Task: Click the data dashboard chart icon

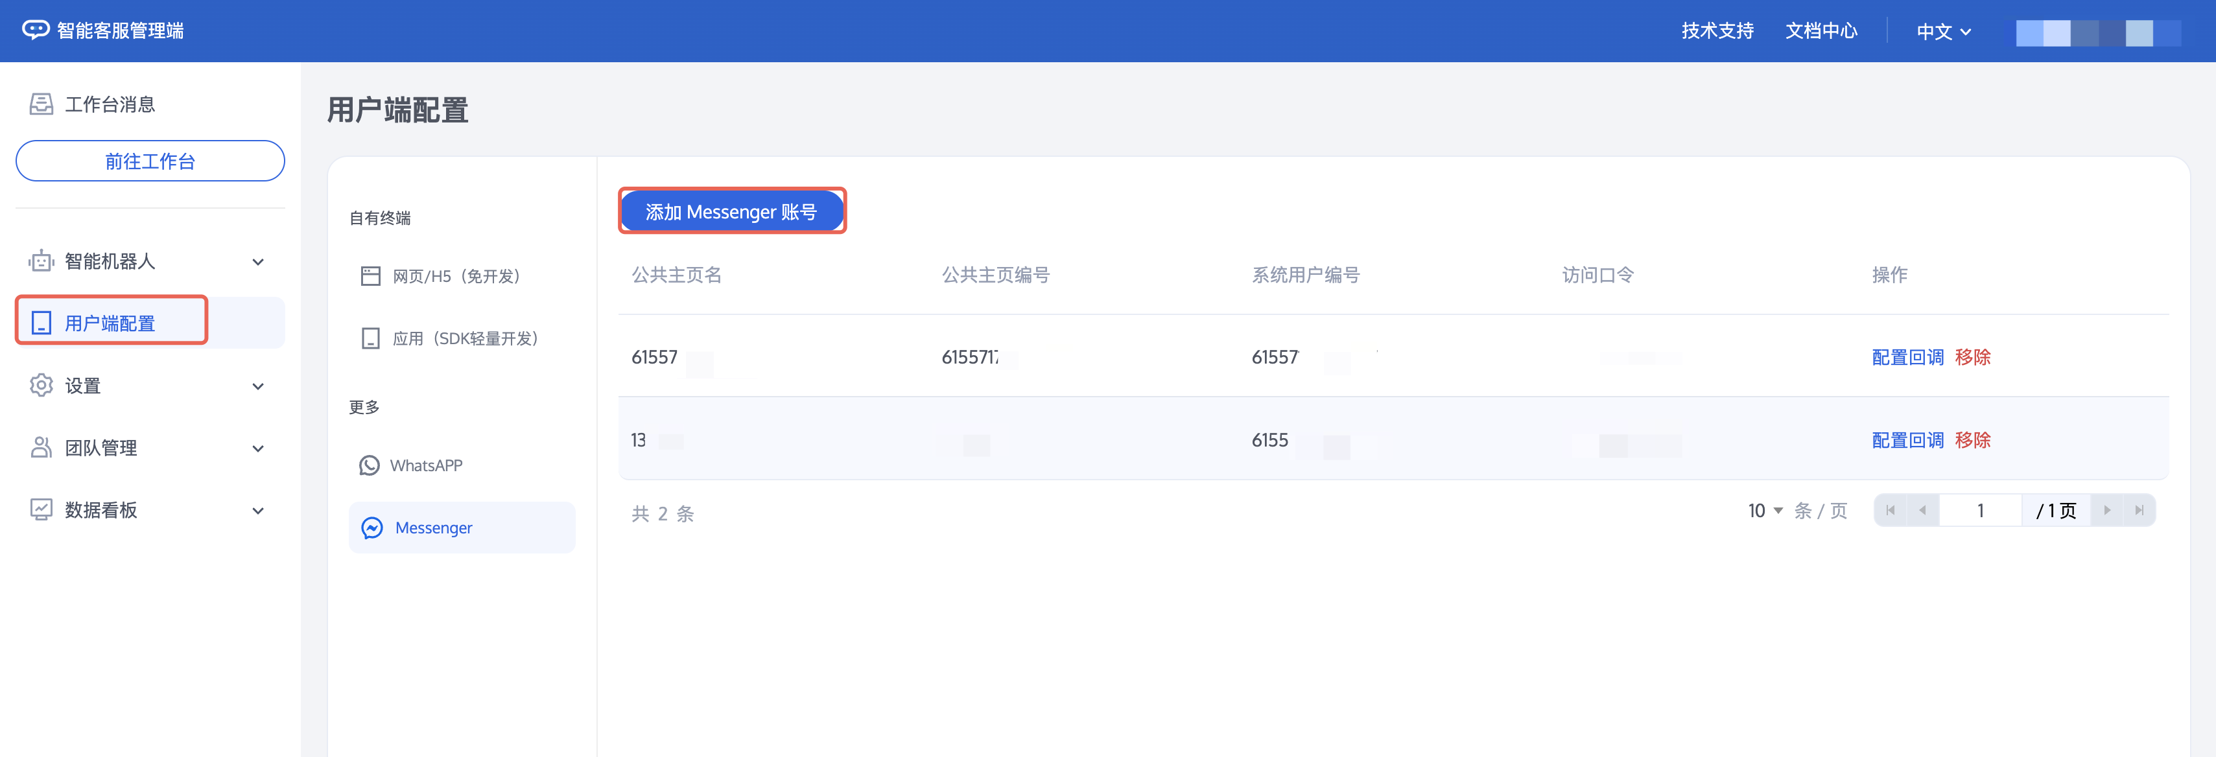Action: [40, 509]
